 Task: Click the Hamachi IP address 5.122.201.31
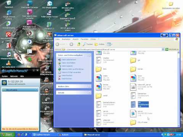(x=15, y=81)
